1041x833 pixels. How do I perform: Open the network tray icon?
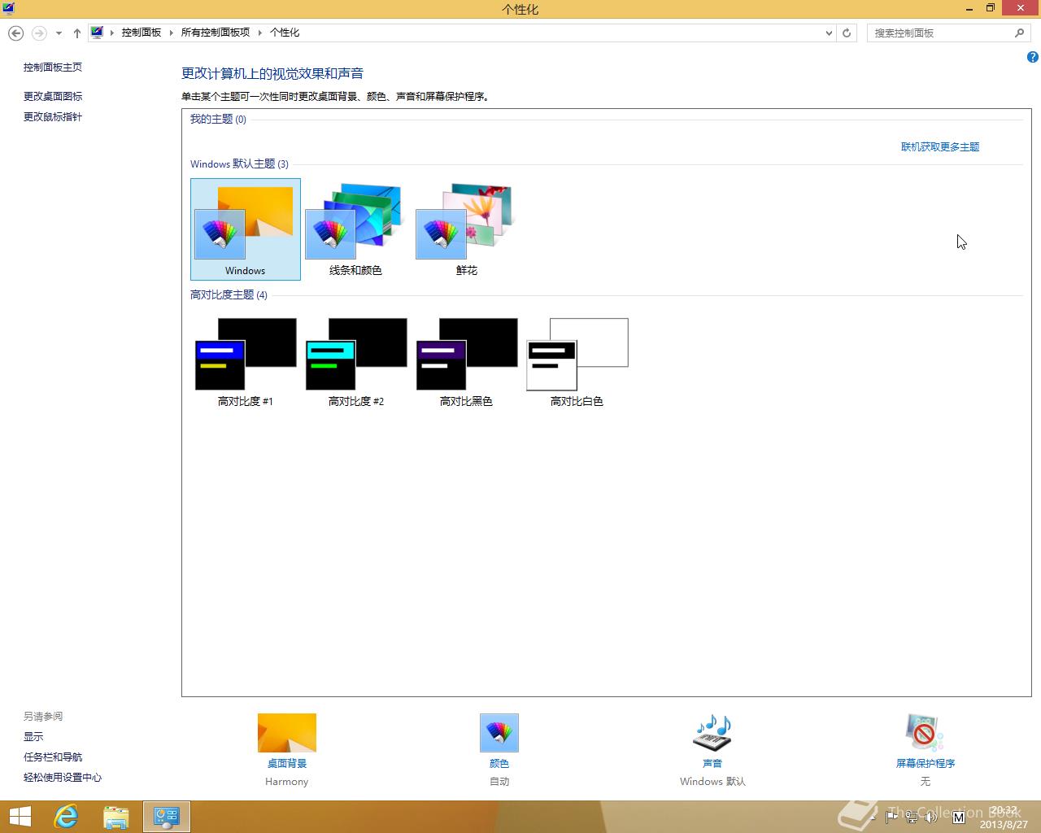tap(912, 816)
